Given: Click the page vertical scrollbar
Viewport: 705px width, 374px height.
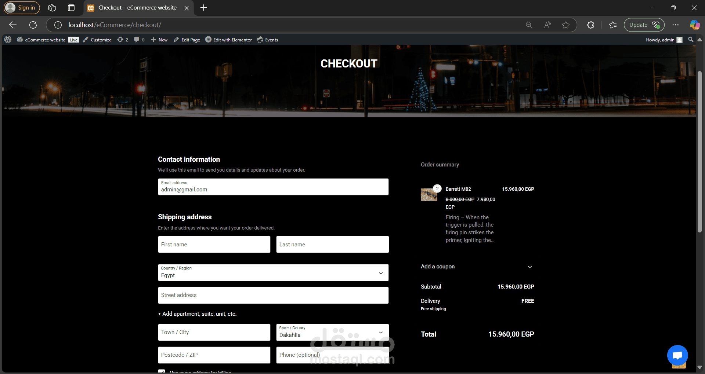Looking at the screenshot, I should click(699, 151).
